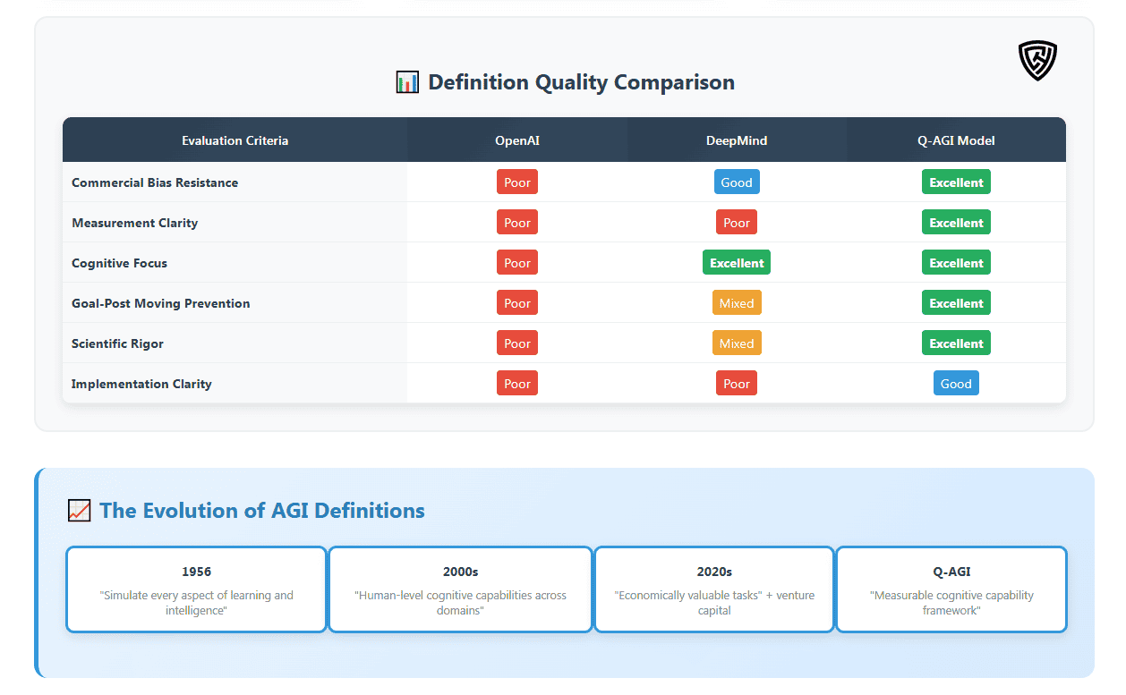Click the Good badge under Q-AGI Model for Implementation Clarity
Viewport: 1126px width, 695px height.
[956, 383]
